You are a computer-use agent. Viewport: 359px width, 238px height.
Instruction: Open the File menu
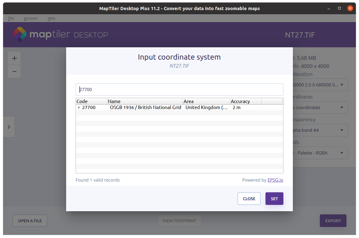[11, 18]
